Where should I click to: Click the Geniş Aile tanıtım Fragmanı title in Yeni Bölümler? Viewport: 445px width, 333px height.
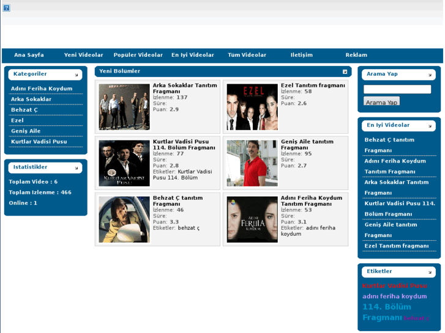[x=307, y=145]
